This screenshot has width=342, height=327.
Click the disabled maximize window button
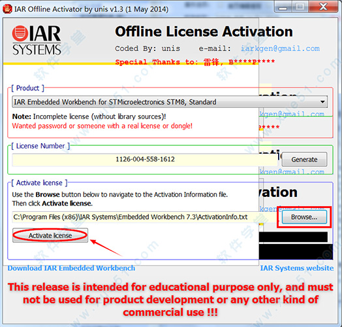pos(300,7)
